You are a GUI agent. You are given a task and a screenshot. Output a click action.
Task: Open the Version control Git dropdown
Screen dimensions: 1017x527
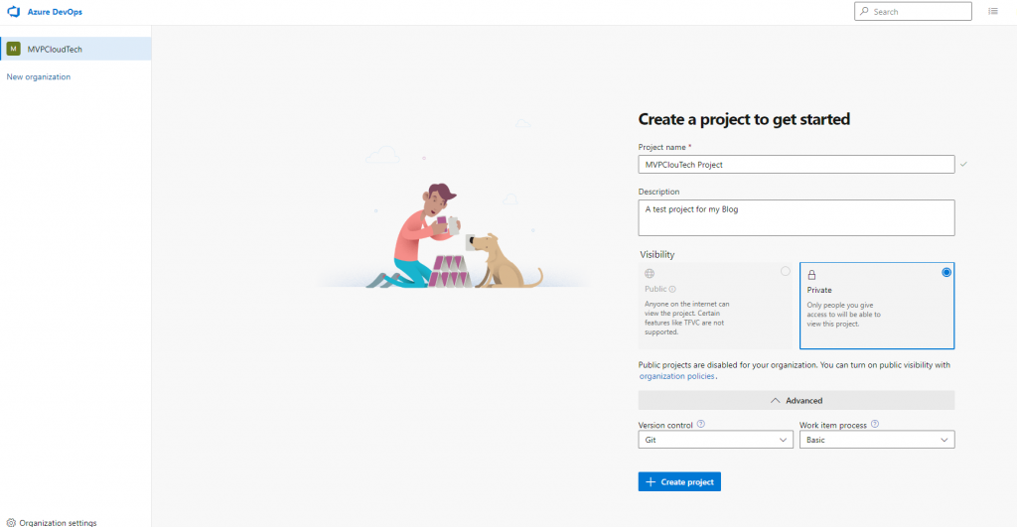tap(715, 440)
